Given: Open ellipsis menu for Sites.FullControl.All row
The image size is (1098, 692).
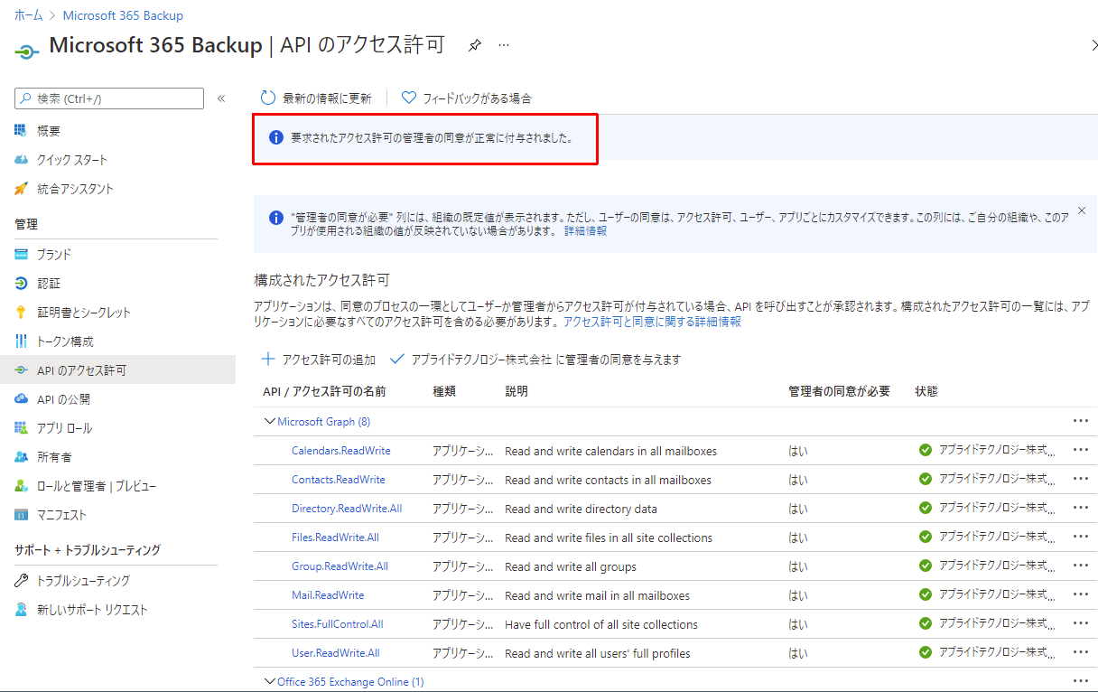Looking at the screenshot, I should tap(1081, 624).
